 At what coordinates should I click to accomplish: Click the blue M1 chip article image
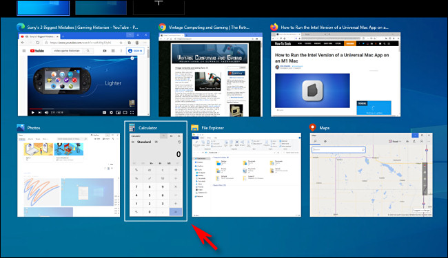[312, 91]
